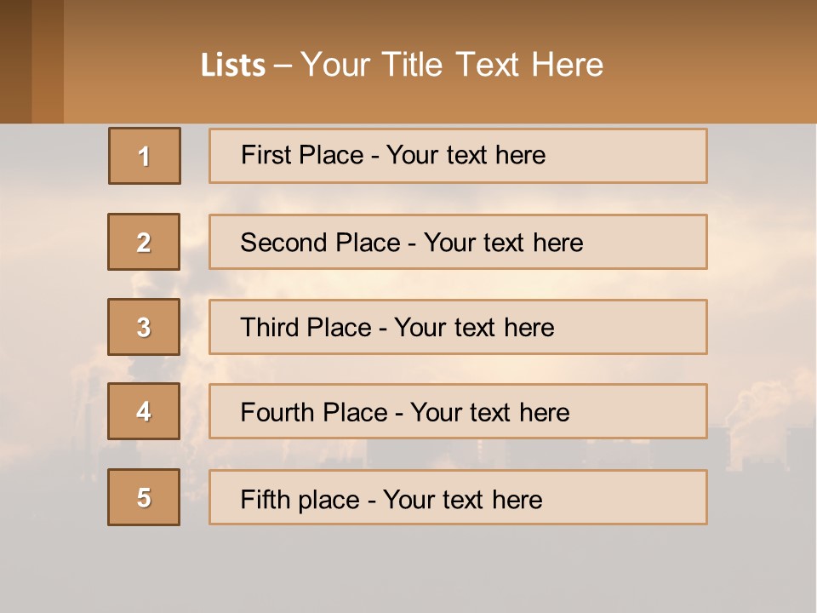Click the number 1 box

coord(144,156)
